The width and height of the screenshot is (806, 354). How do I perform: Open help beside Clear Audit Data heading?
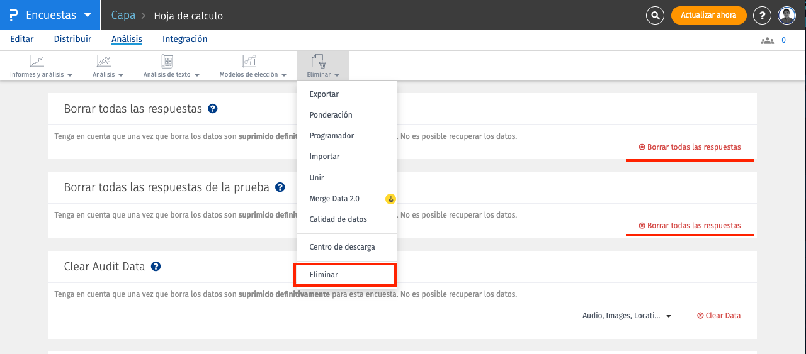click(x=156, y=267)
